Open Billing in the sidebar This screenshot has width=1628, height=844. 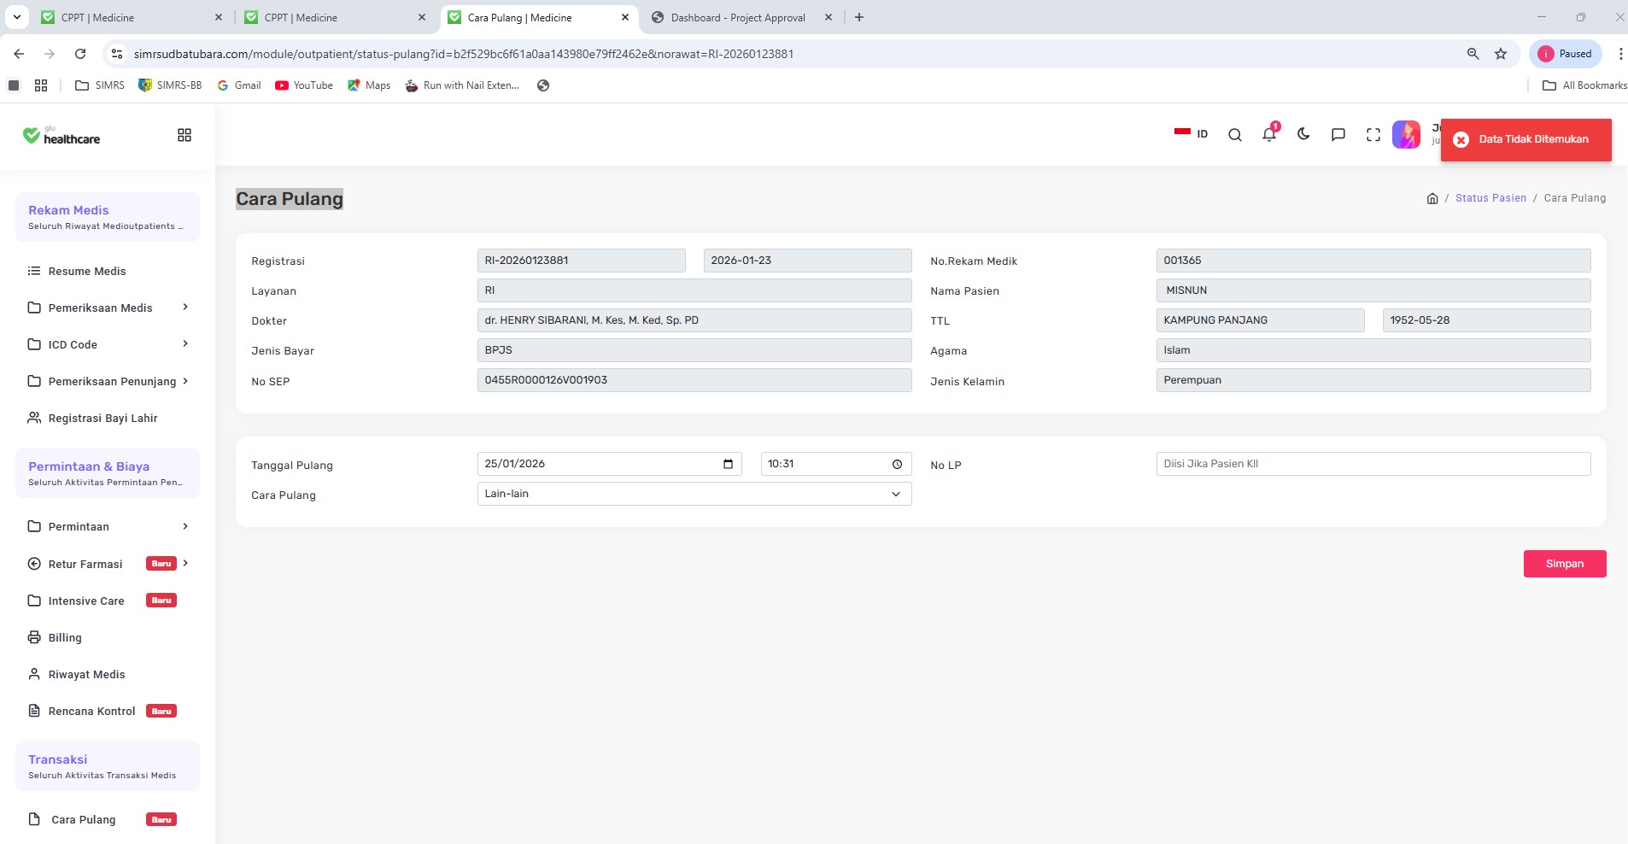tap(56, 637)
